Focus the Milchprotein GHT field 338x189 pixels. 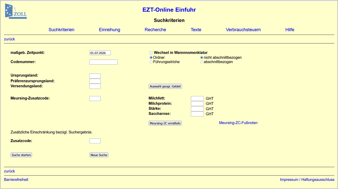(x=197, y=103)
